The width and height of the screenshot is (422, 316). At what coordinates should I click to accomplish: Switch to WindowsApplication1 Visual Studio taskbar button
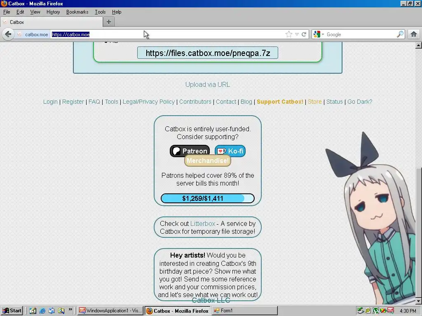point(110,311)
